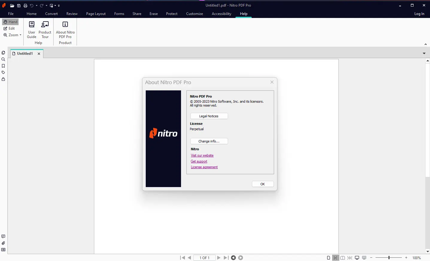
Task: Open the Security lock panel icon
Action: click(x=3, y=79)
